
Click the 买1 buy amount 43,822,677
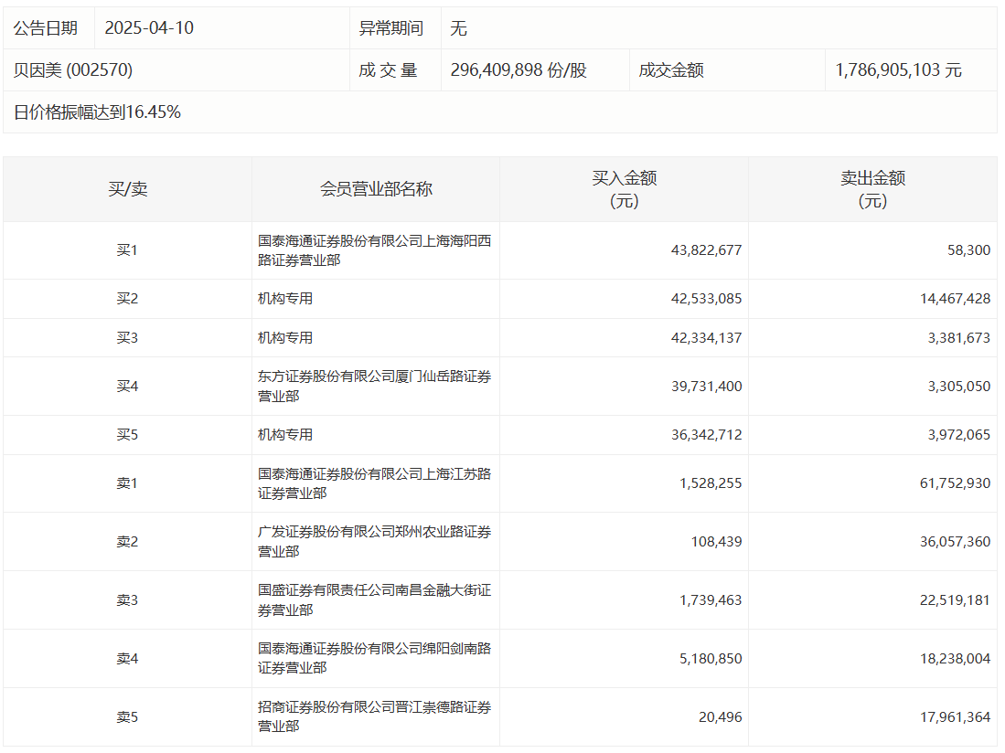(x=706, y=250)
